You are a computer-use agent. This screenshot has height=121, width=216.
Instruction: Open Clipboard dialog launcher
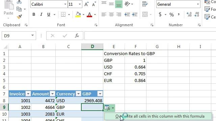tap(26, 25)
